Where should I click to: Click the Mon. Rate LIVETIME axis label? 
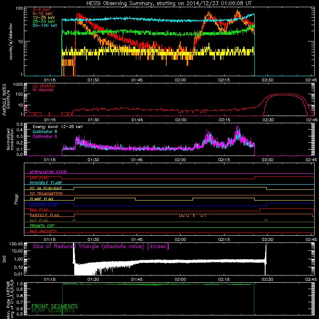[x=10, y=299]
